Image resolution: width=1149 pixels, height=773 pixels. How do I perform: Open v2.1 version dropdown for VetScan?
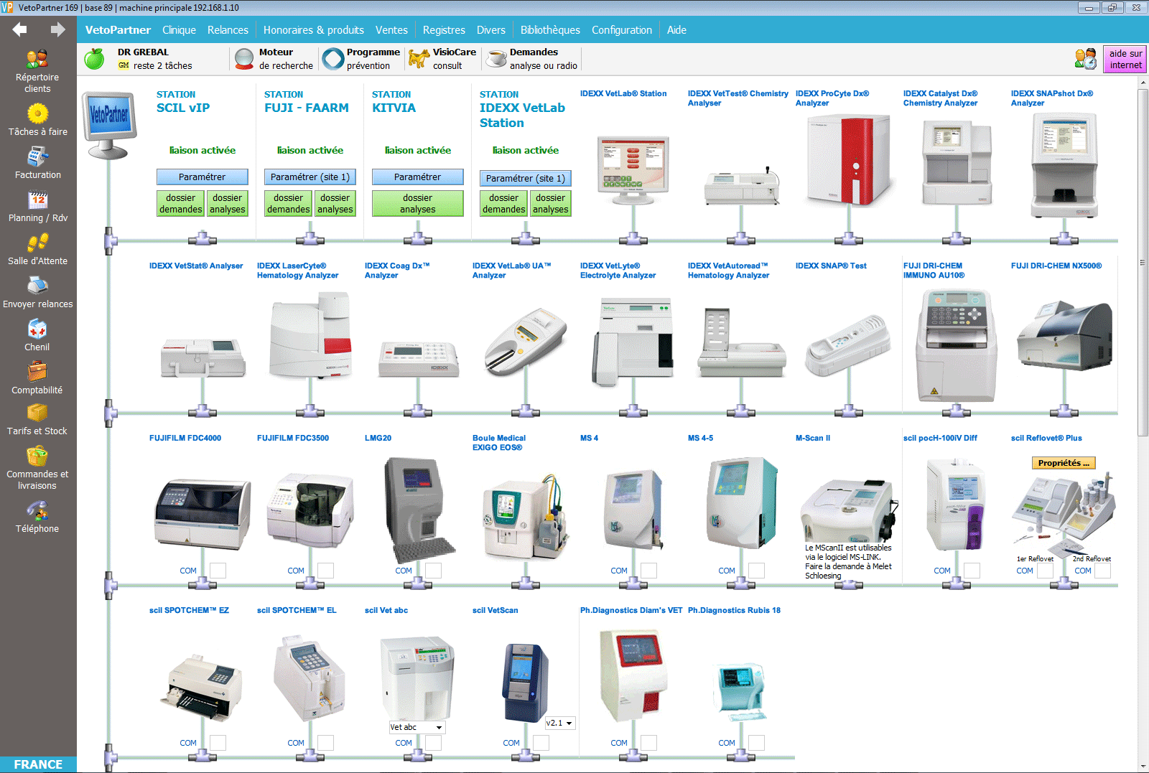tap(560, 723)
